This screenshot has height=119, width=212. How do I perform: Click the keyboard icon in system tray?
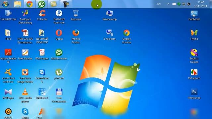(x=174, y=4)
